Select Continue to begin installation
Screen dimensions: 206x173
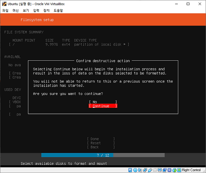tap(103, 106)
